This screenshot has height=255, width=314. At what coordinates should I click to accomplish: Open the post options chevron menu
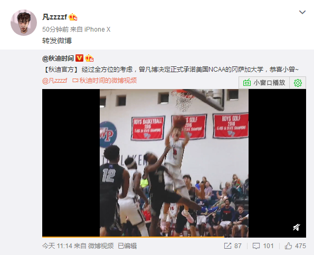302,13
